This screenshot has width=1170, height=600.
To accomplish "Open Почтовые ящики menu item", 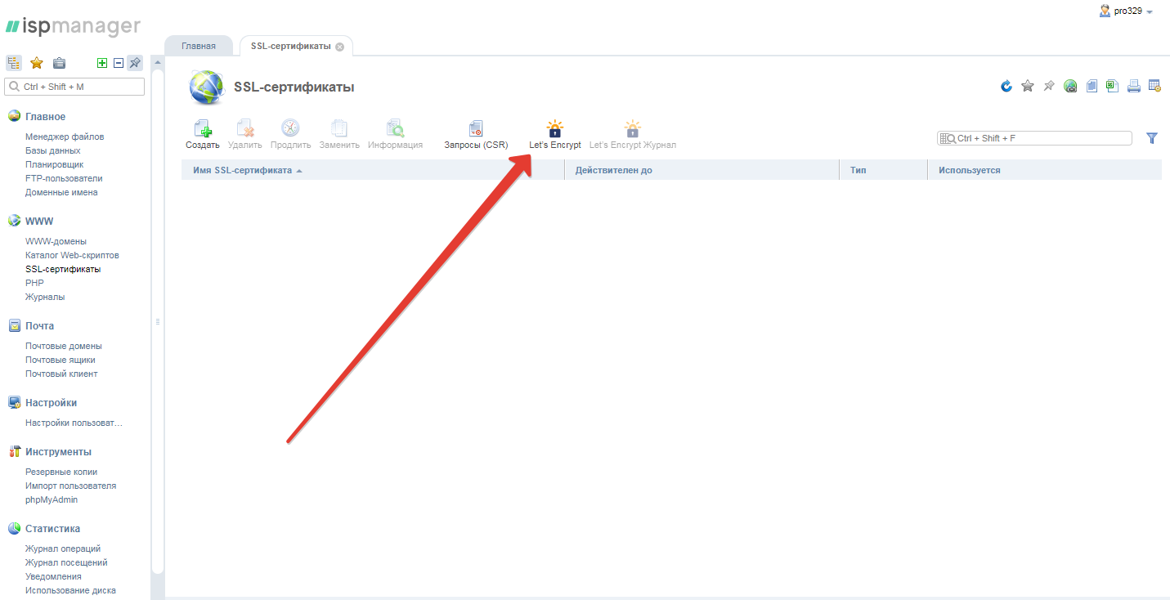I will 61,360.
